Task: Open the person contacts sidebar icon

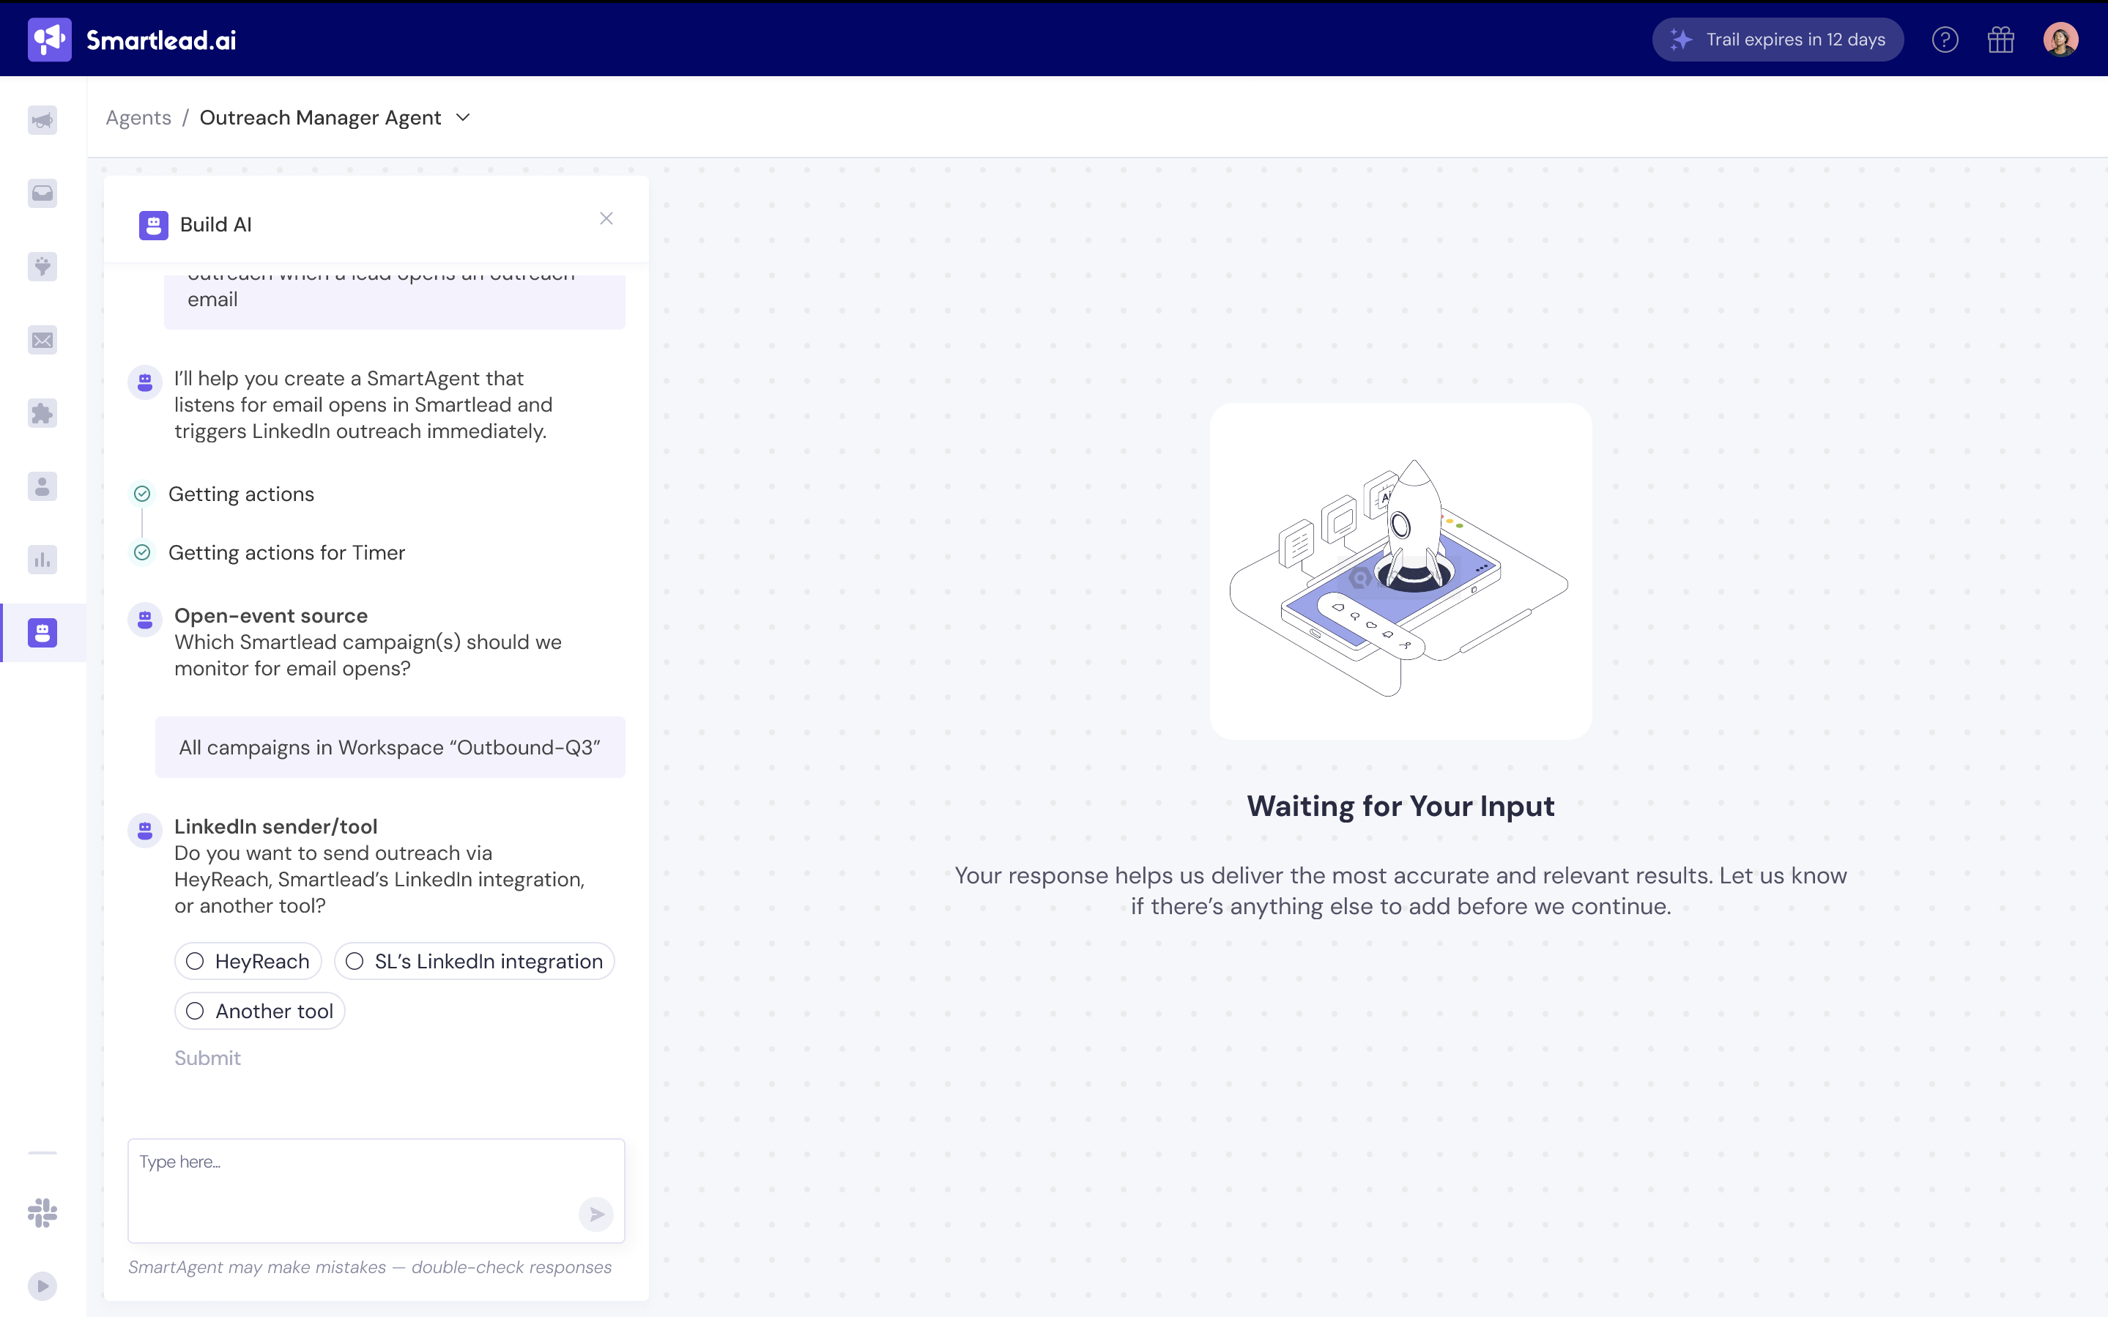Action: (x=42, y=486)
